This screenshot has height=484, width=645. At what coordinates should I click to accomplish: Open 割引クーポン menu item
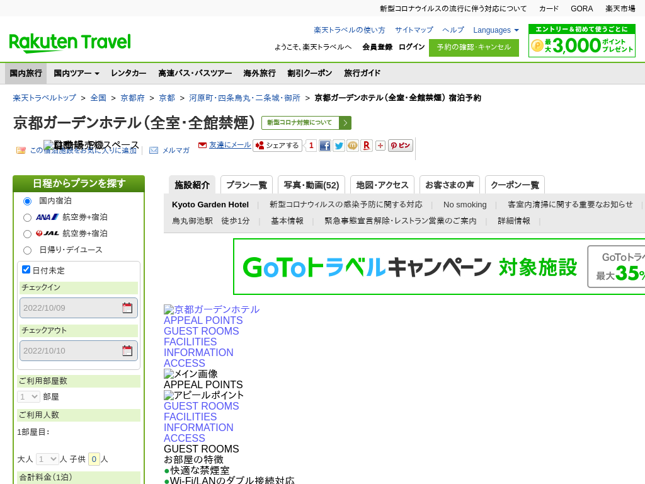(x=310, y=73)
